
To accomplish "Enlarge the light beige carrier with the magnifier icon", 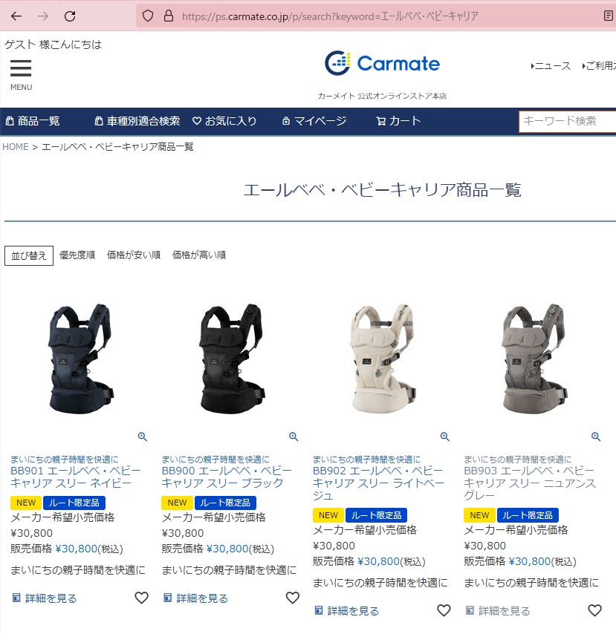I will pyautogui.click(x=445, y=437).
